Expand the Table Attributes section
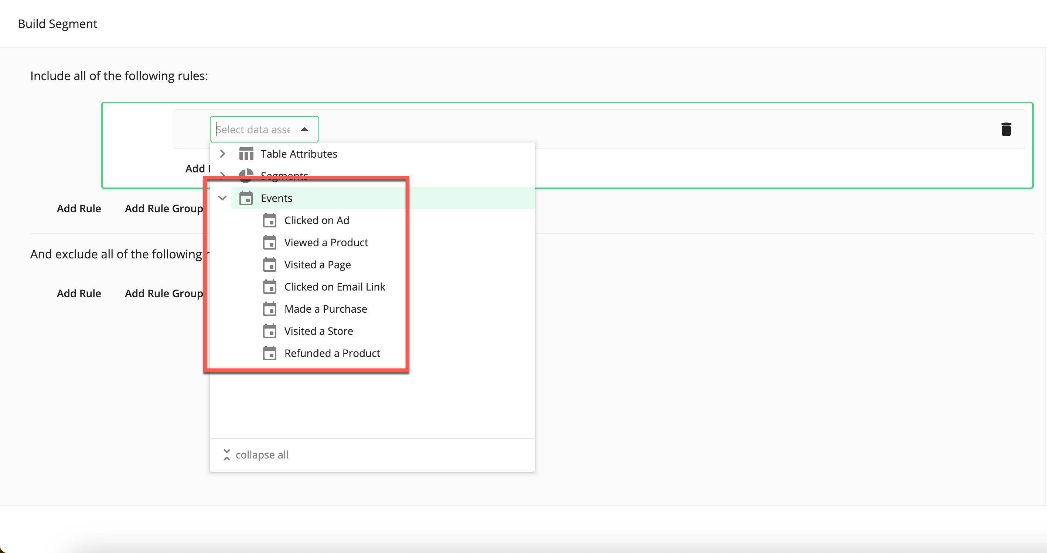The image size is (1047, 553). coord(223,154)
